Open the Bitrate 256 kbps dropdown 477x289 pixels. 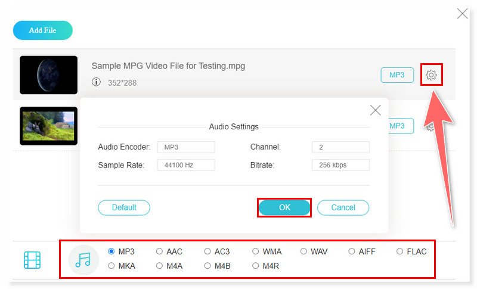340,165
